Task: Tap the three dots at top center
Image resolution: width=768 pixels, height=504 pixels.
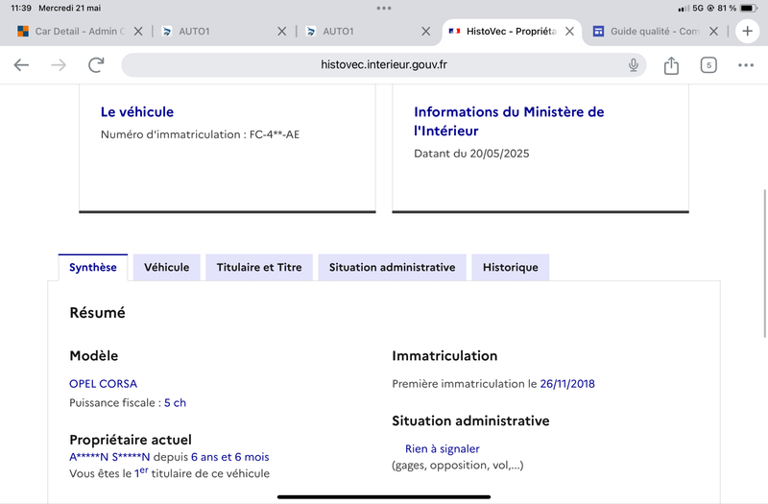Action: pyautogui.click(x=384, y=9)
